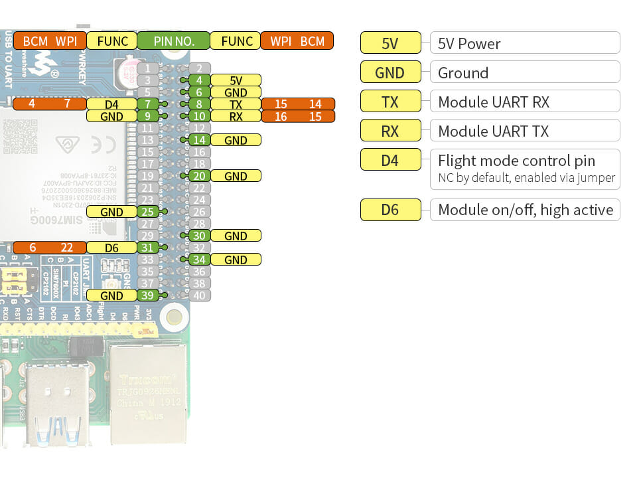The image size is (637, 484).
Task: Click the GND label beside pin 39
Action: [x=111, y=295]
